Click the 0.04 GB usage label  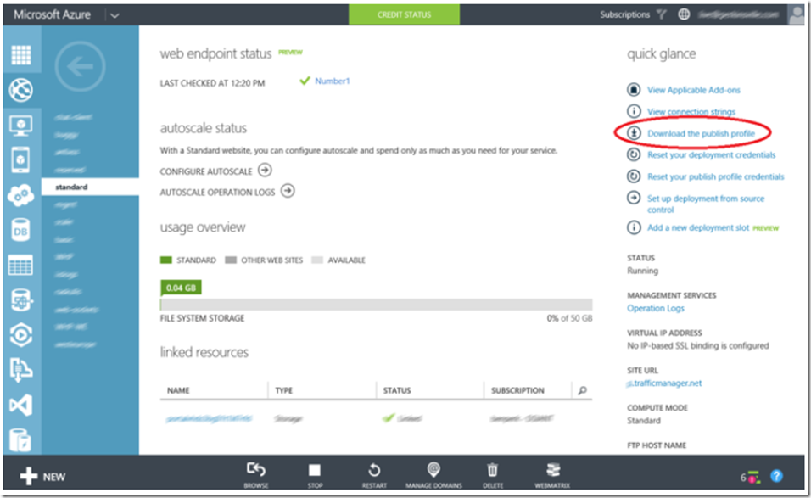(181, 288)
